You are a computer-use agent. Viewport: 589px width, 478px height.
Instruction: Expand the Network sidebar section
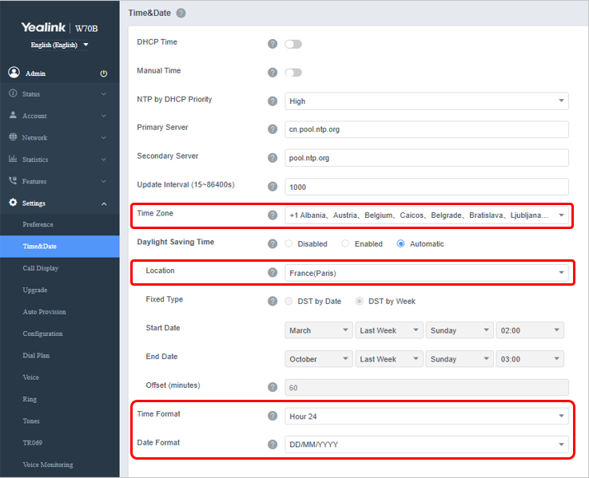(56, 137)
